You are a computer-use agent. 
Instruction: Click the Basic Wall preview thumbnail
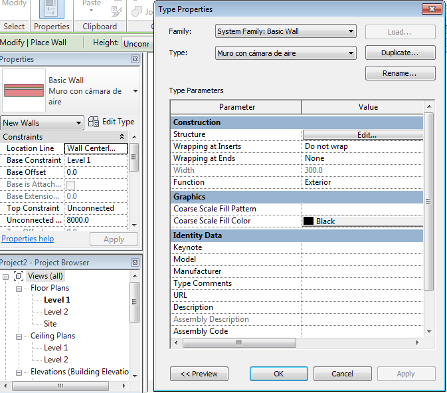coord(24,90)
